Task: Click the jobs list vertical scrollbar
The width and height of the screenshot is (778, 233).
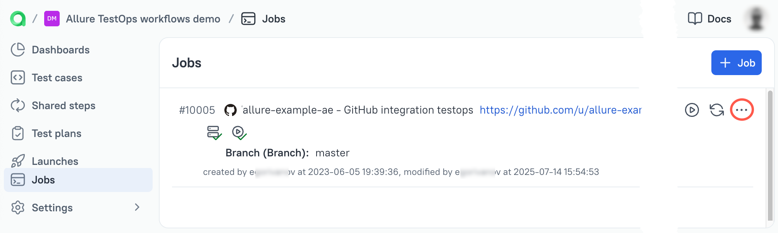Action: click(x=770, y=155)
